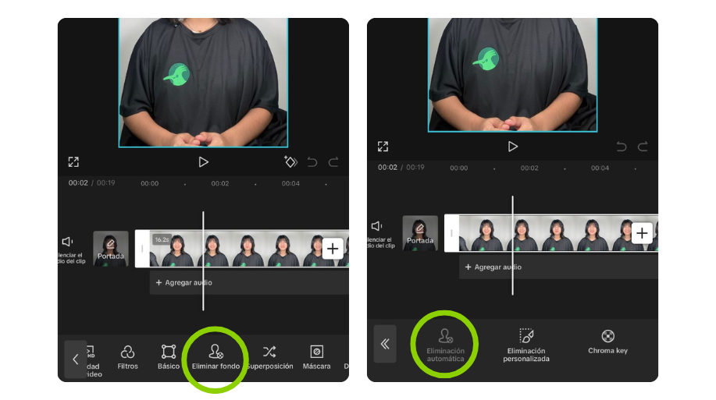Collapse toolbar with left single chevron

[x=75, y=359]
